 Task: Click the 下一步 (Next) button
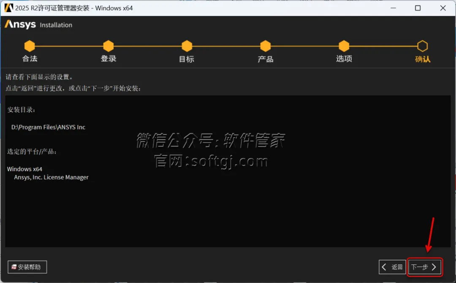(x=425, y=267)
